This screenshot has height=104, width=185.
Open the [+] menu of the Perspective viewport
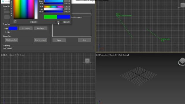click(x=97, y=55)
